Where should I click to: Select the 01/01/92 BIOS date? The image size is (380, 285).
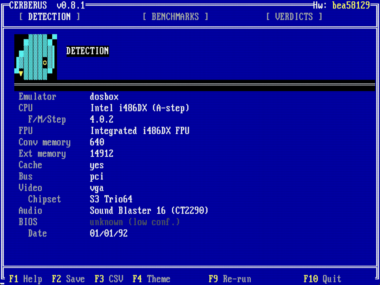click(109, 233)
